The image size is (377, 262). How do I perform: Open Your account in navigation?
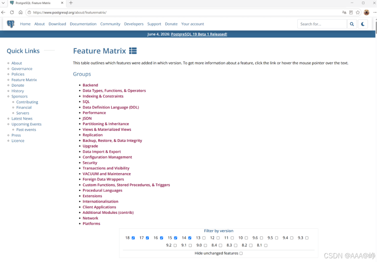[193, 24]
